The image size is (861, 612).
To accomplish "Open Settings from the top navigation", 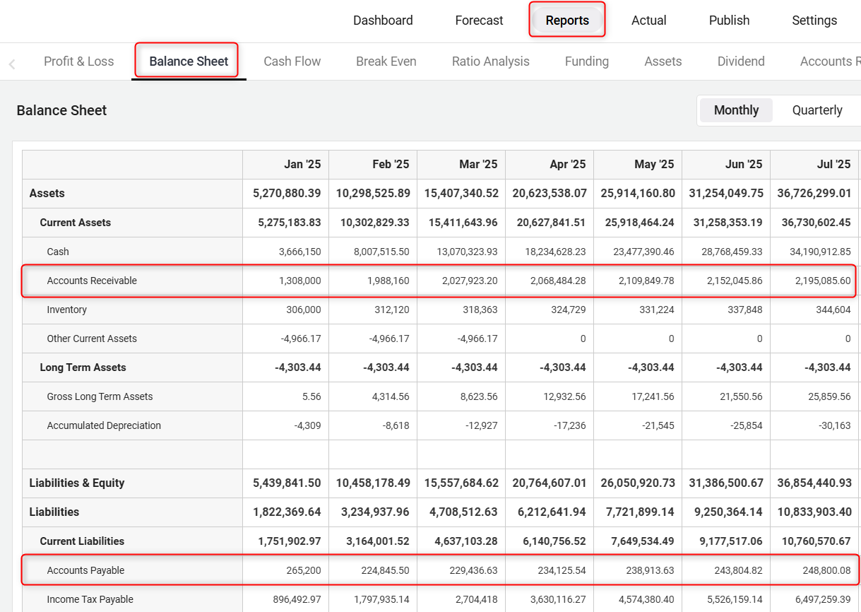I will pyautogui.click(x=814, y=20).
